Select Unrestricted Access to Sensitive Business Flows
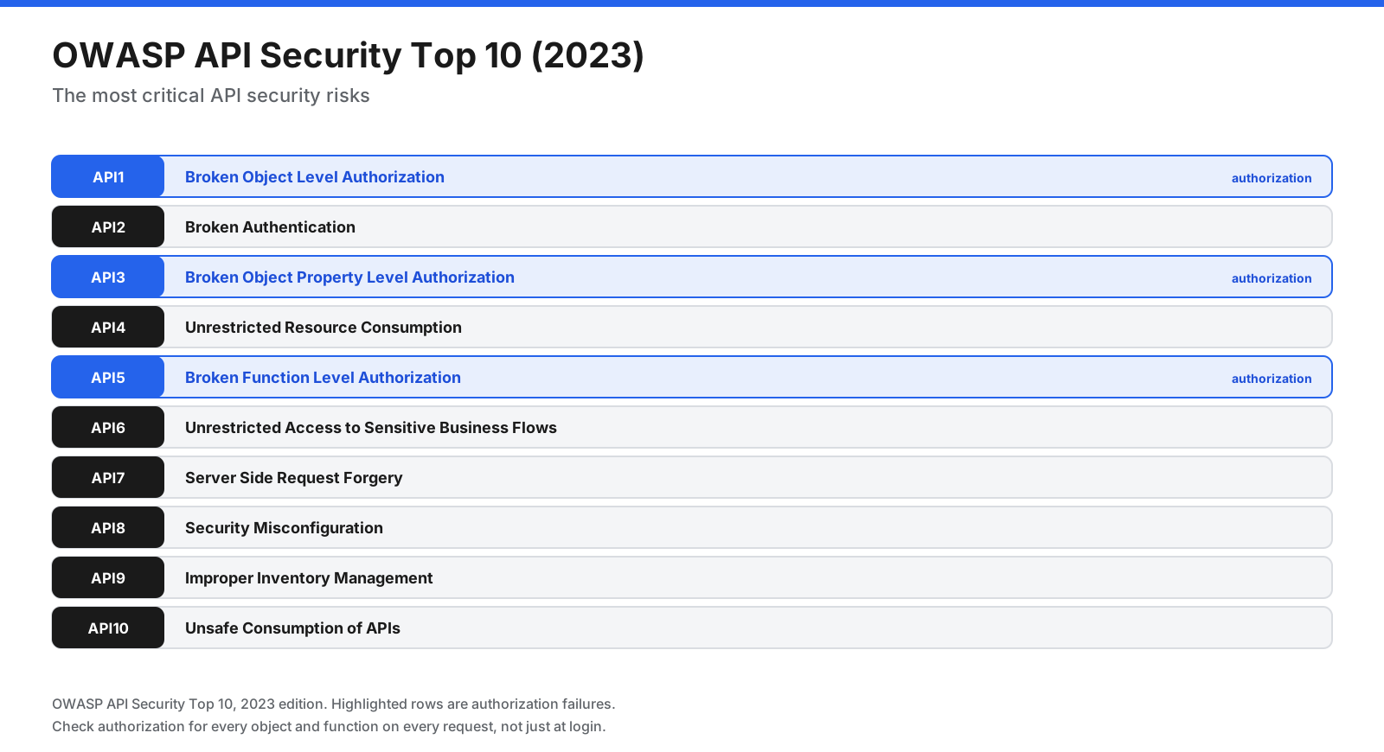Screen dimensions: 1384x752 click(x=371, y=428)
